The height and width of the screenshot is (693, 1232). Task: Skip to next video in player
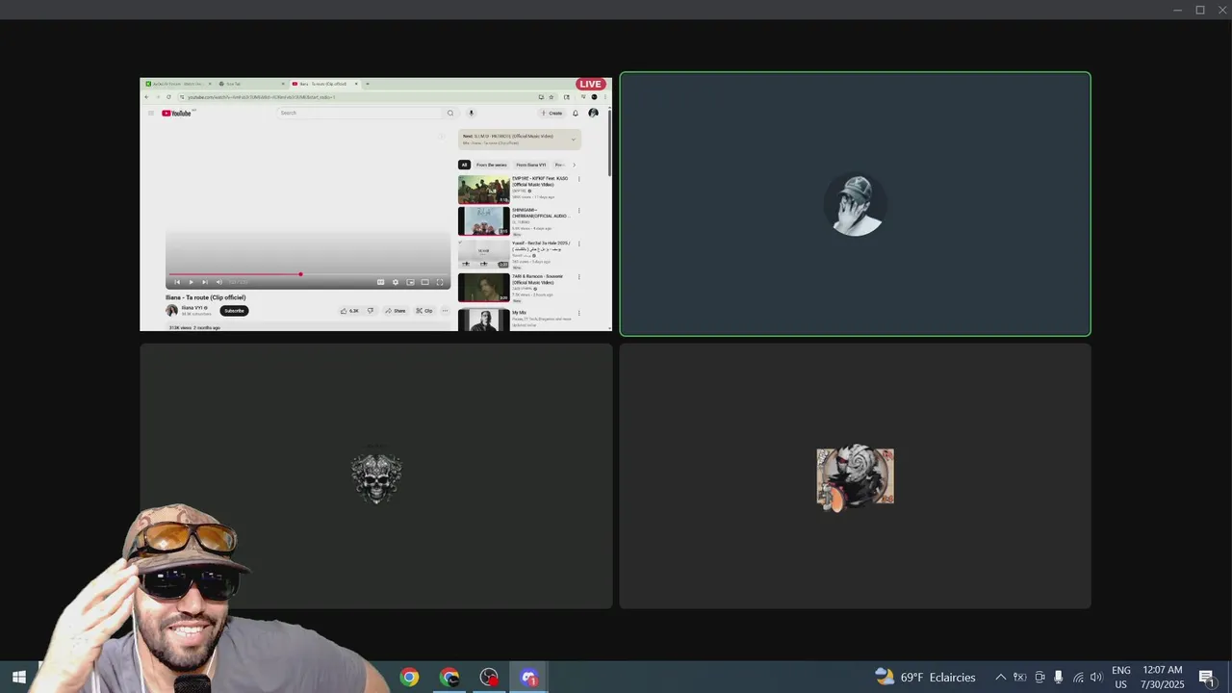[x=204, y=282]
